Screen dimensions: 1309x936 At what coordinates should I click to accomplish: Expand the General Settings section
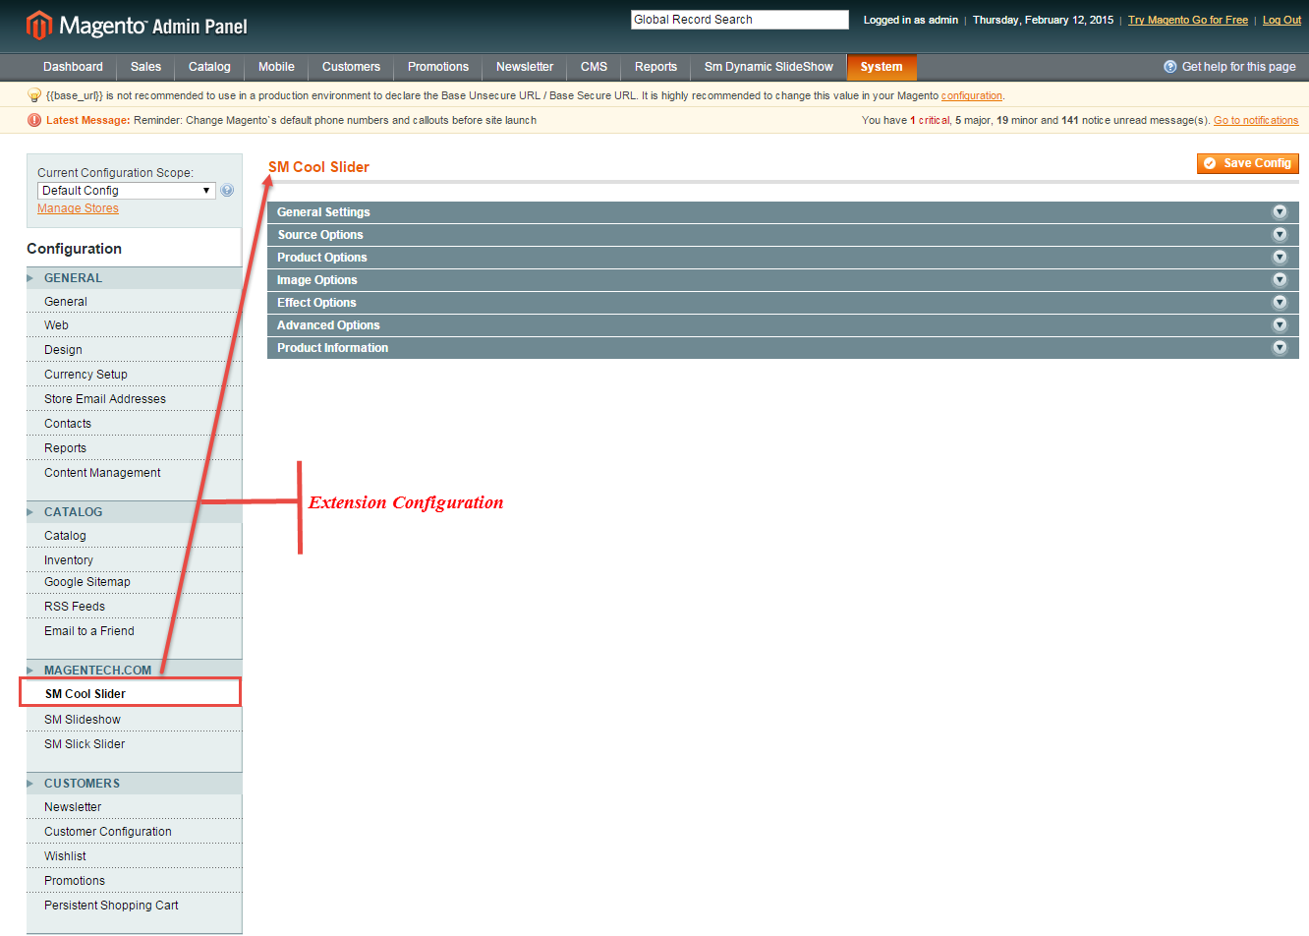pyautogui.click(x=783, y=212)
